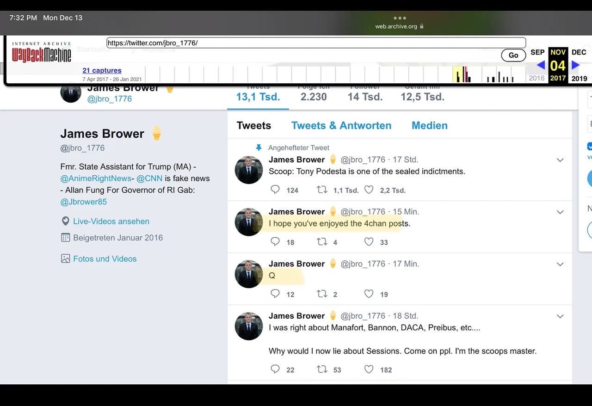Viewport: 592px width, 406px height.
Task: Expand options for the Q tweet
Action: (x=560, y=265)
